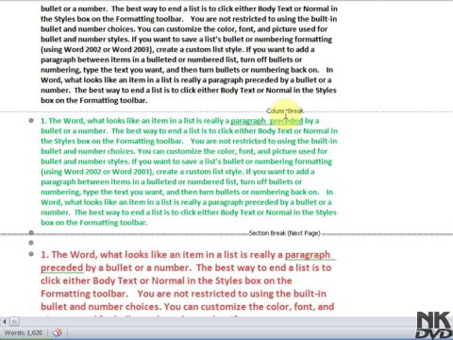This screenshot has width=453, height=340.
Task: Click green line 'box on the Formatting toolbar.'
Action: point(94,223)
